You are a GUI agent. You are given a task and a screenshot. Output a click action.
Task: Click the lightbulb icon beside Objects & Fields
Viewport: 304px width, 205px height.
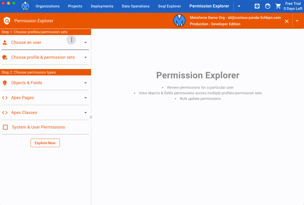point(5,83)
